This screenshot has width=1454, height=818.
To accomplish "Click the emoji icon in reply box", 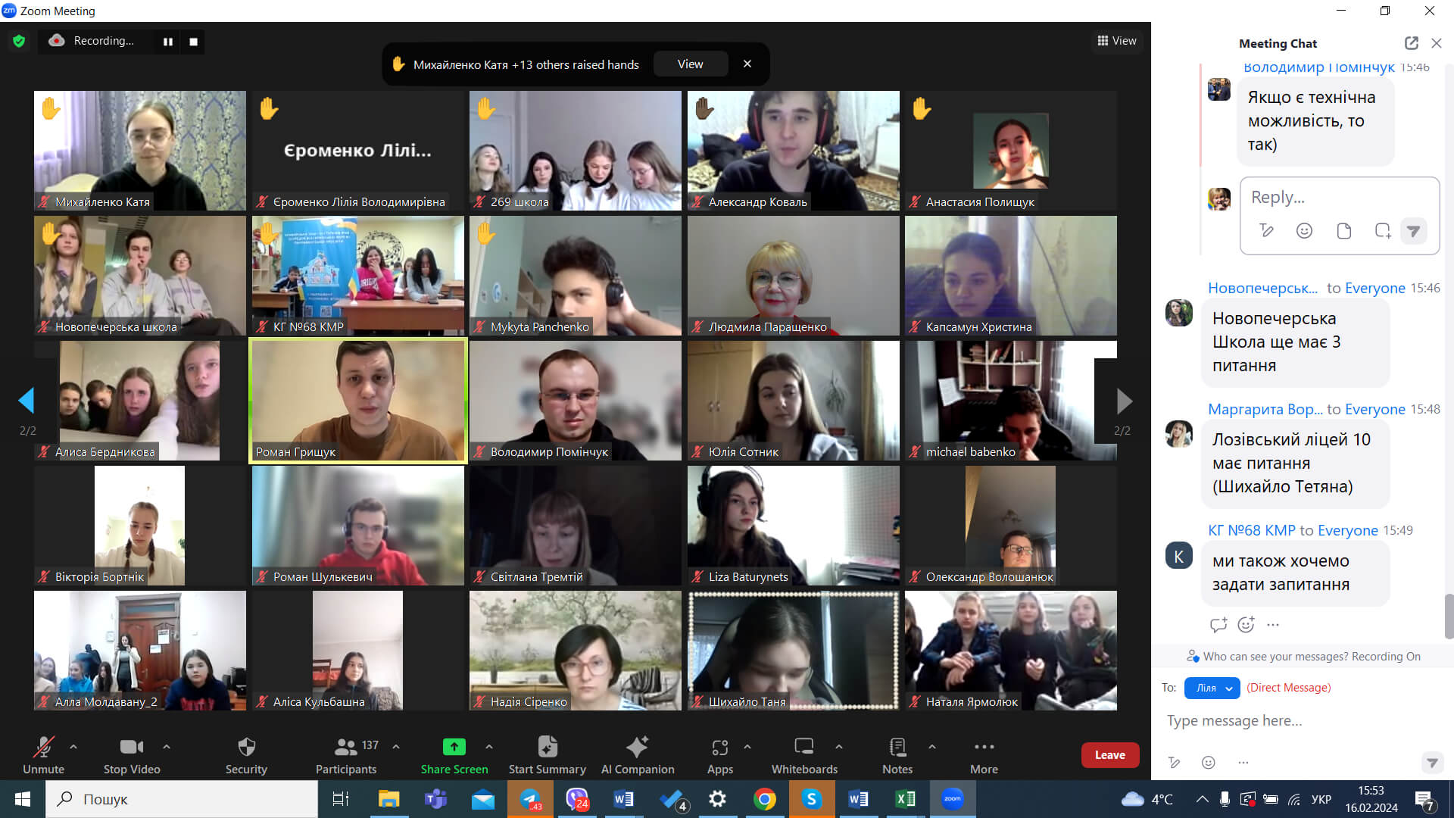I will click(x=1304, y=231).
